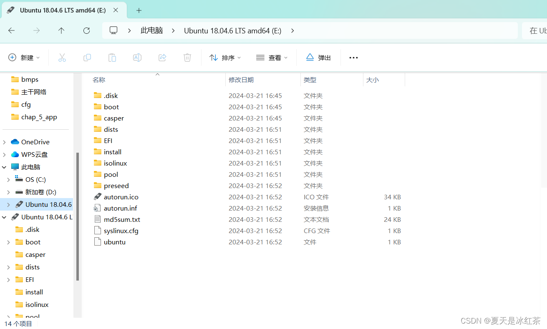Screen dimensions: 547x329
Task: Click the OneDrive cloud icon in sidebar
Action: point(15,142)
